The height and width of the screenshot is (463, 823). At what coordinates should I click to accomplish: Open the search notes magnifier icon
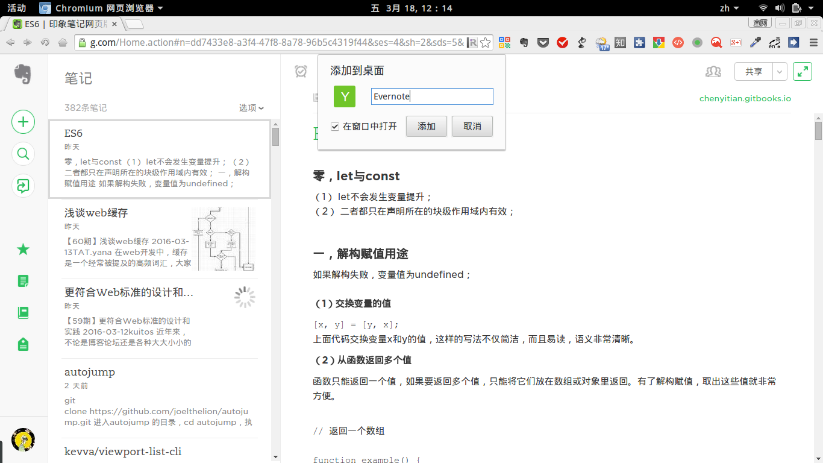click(x=23, y=154)
